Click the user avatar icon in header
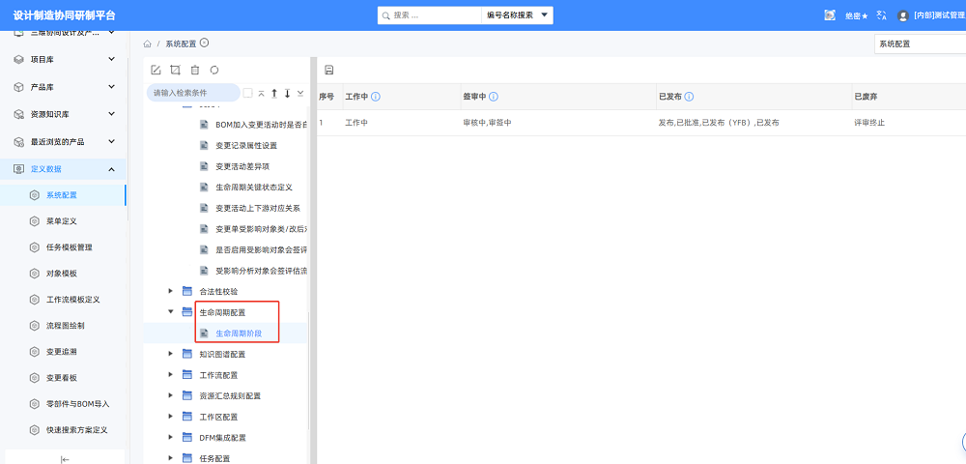 pyautogui.click(x=903, y=16)
